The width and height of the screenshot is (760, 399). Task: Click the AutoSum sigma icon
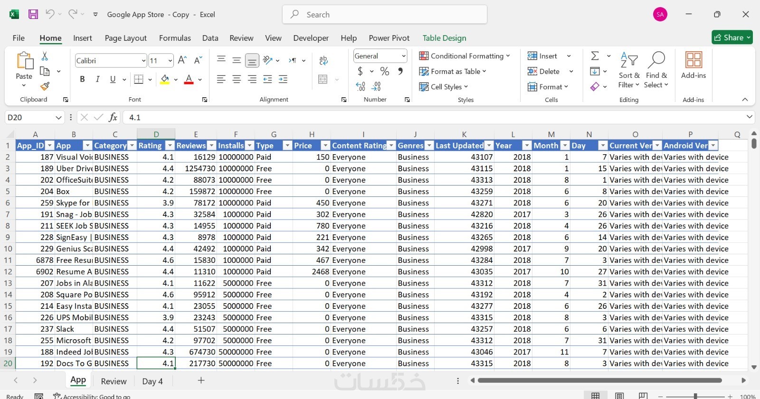(595, 56)
